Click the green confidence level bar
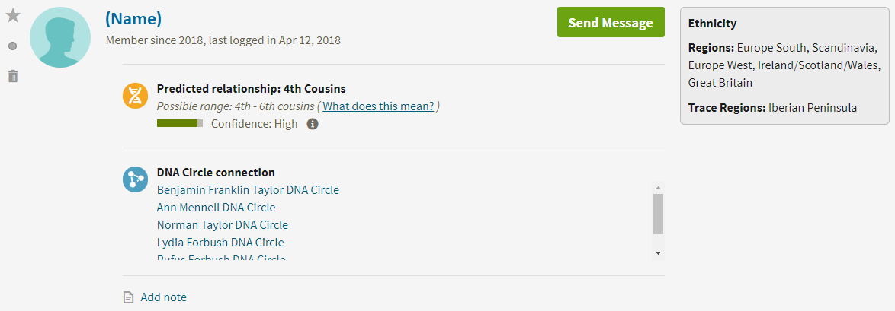 [x=179, y=124]
